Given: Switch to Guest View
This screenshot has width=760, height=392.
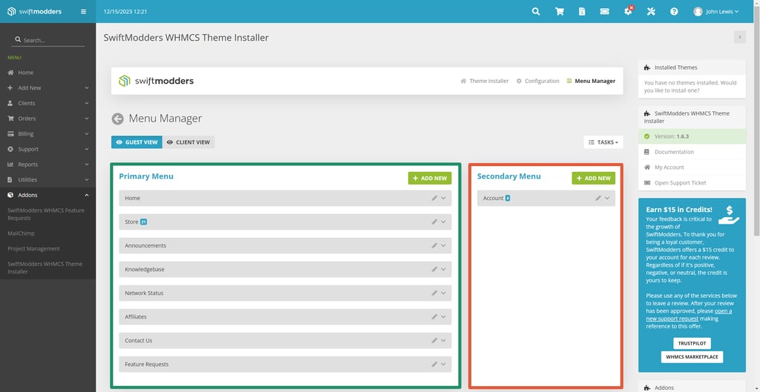Looking at the screenshot, I should pos(137,142).
